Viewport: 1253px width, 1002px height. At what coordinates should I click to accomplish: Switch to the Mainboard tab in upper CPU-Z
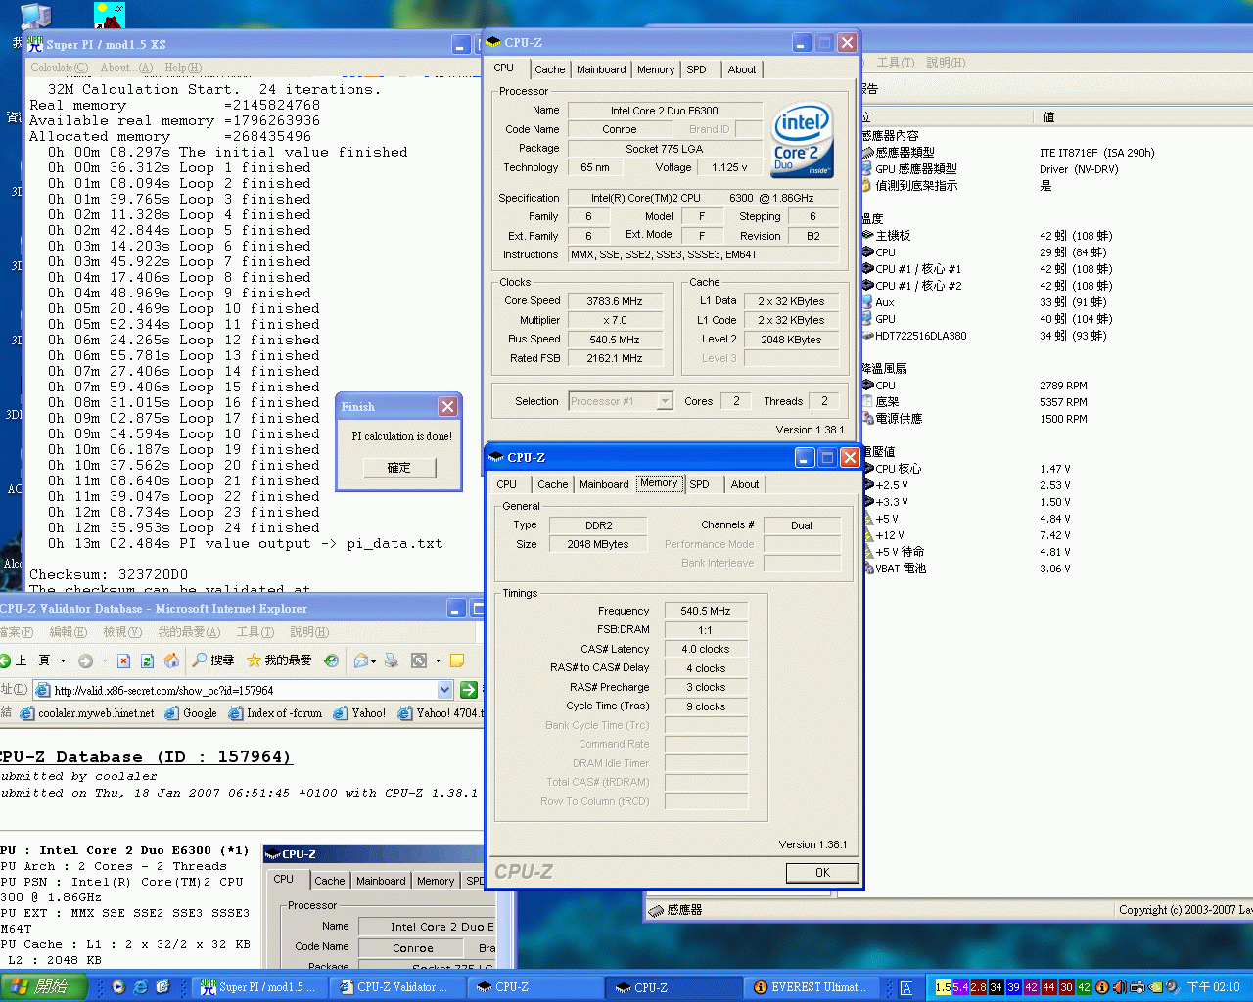point(601,69)
